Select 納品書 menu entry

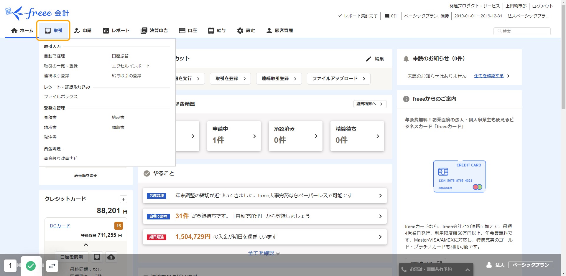pos(118,118)
